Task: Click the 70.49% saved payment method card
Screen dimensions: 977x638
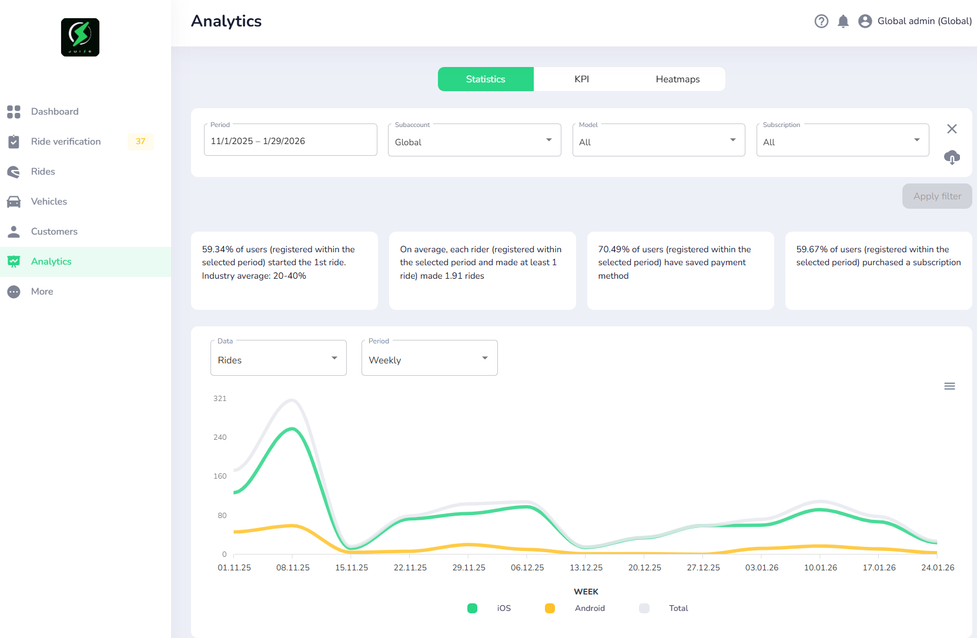Action: (x=681, y=270)
